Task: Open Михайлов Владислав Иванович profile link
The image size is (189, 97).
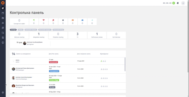Action: pos(25,85)
